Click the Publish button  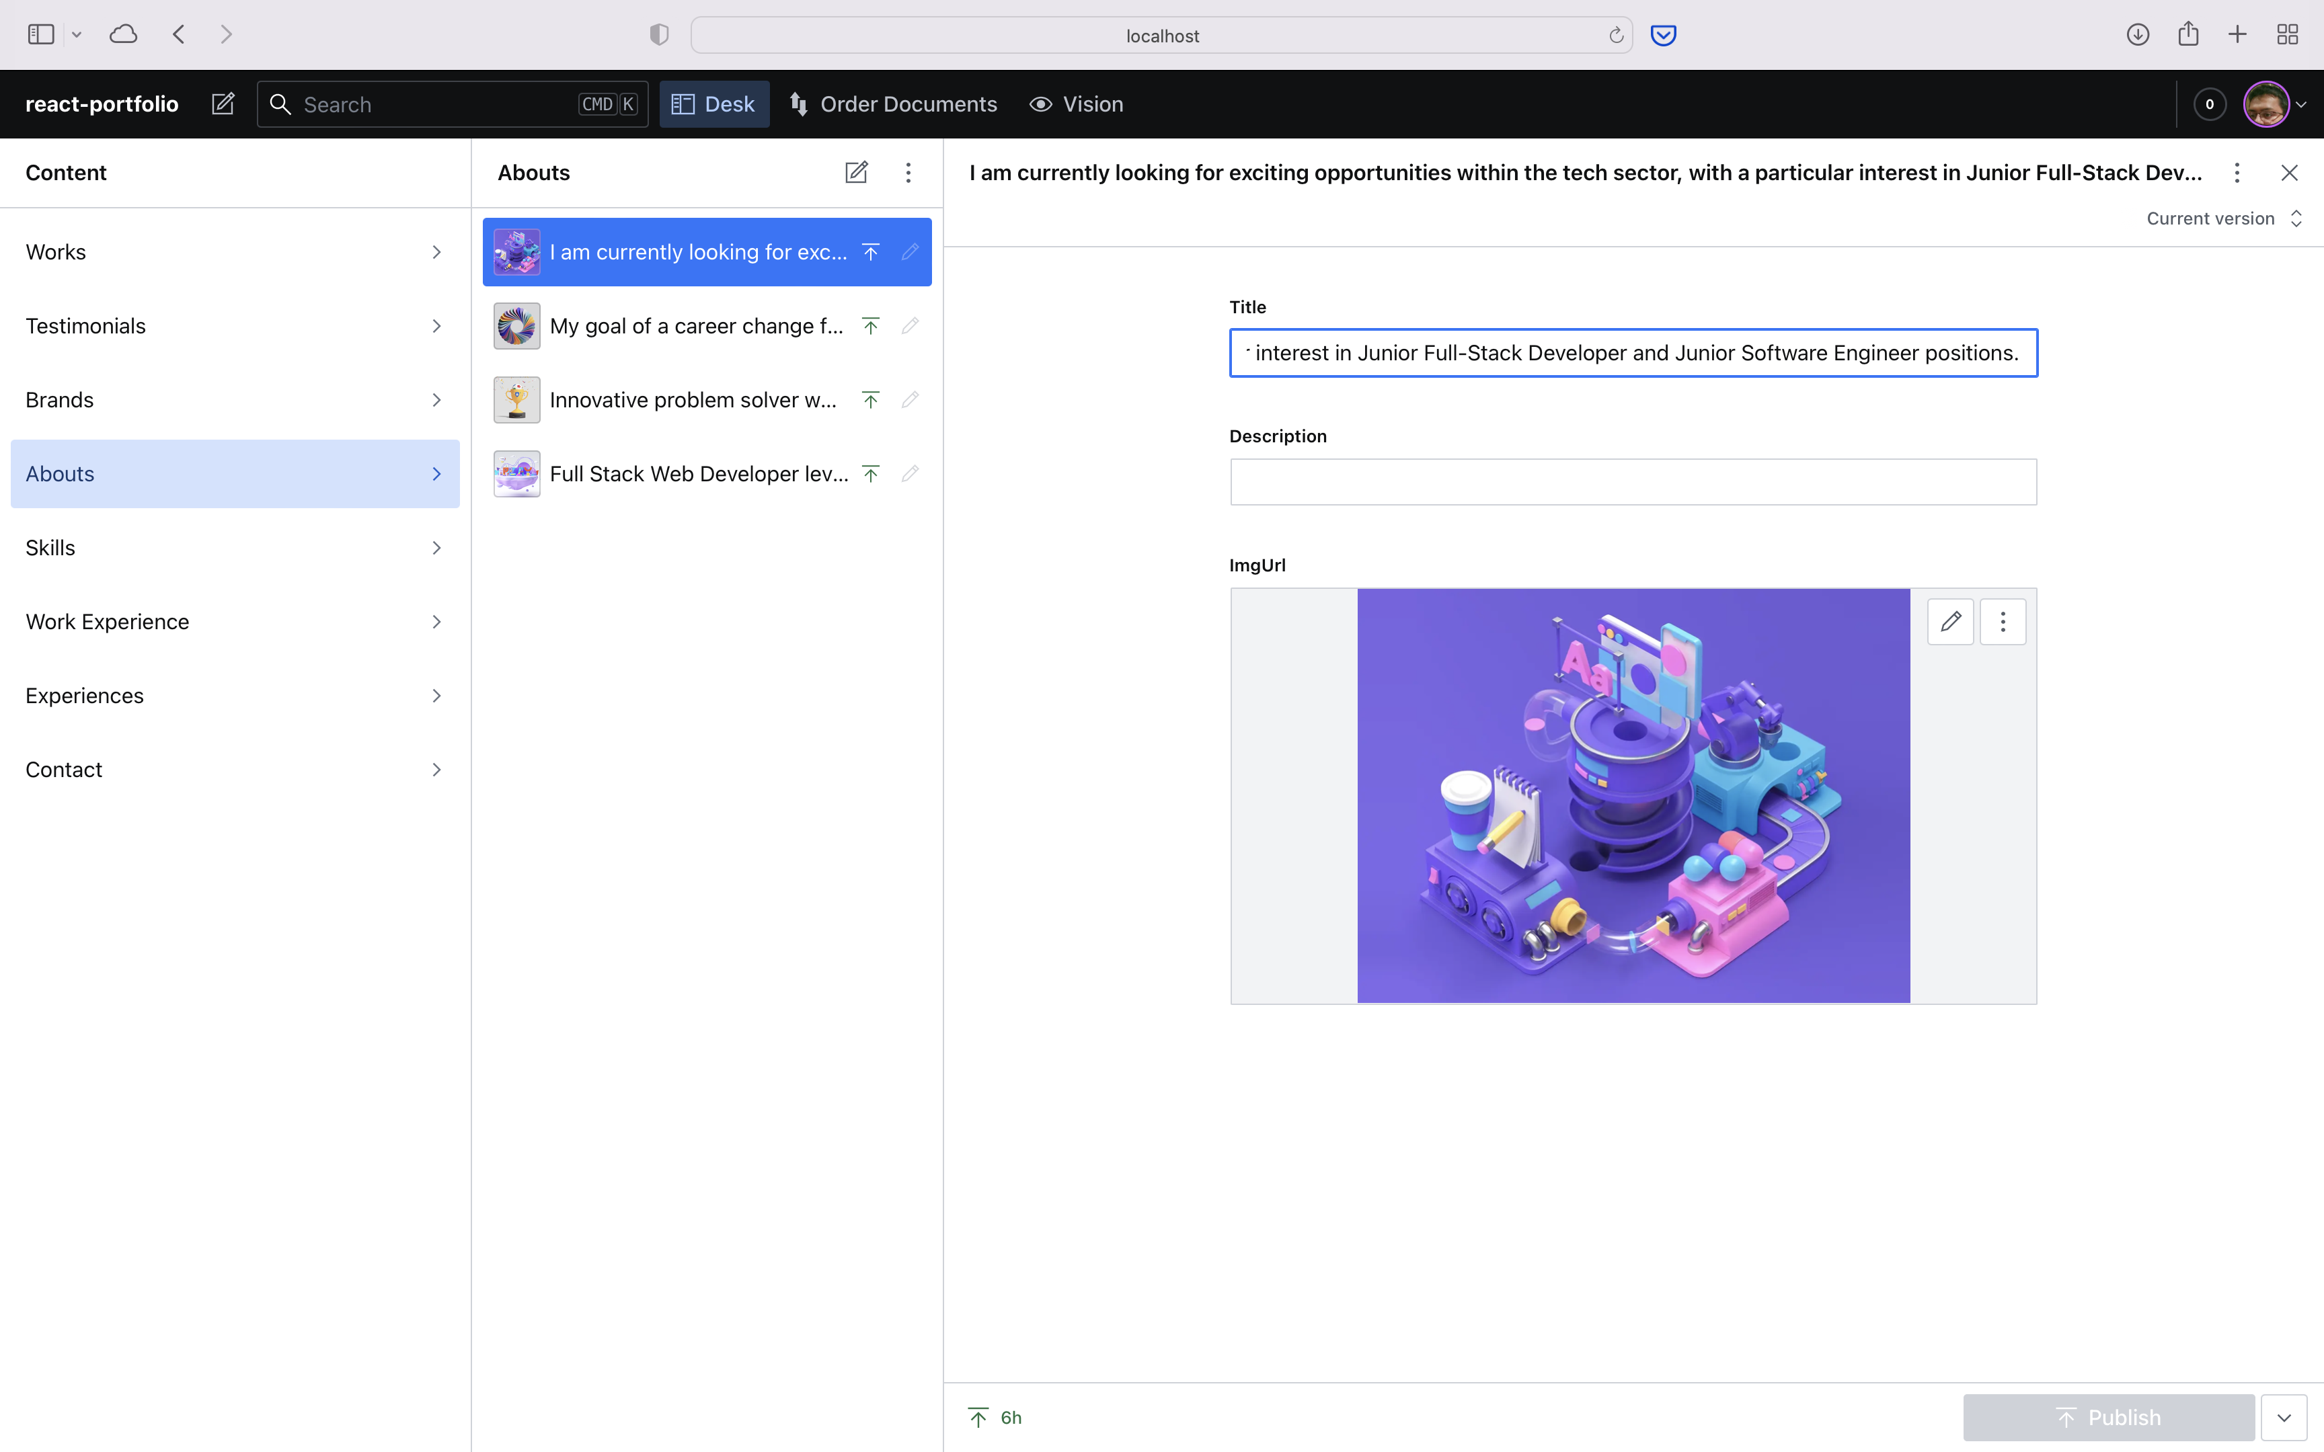click(2109, 1416)
